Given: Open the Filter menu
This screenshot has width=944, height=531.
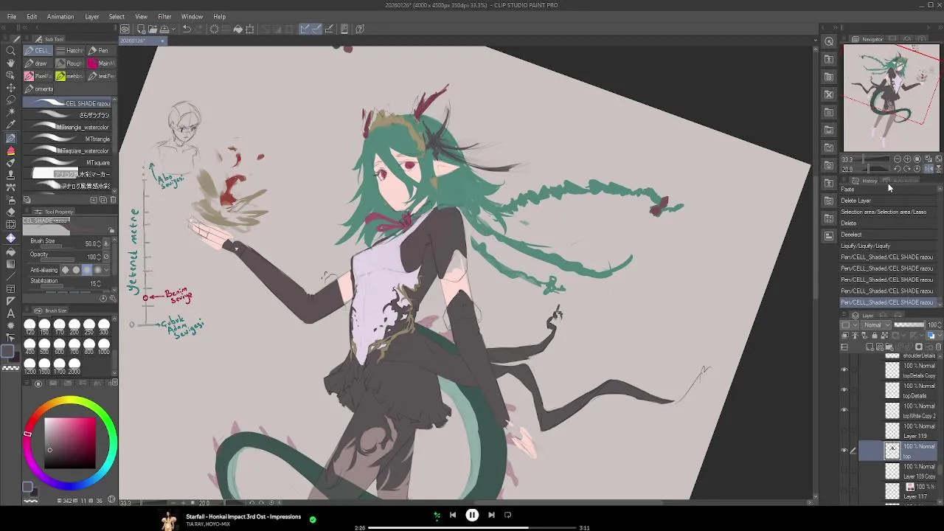Looking at the screenshot, I should tap(164, 16).
